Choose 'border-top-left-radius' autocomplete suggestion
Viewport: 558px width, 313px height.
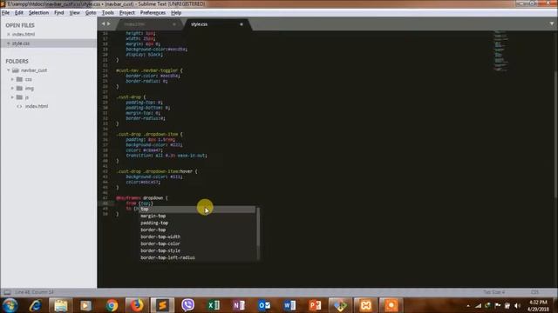point(197,257)
